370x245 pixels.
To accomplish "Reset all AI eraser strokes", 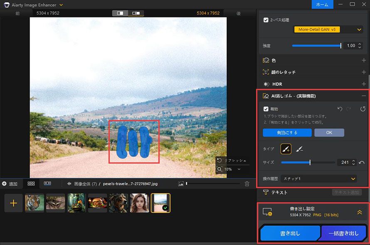I will click(363, 109).
